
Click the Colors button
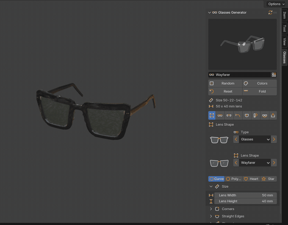pos(260,83)
